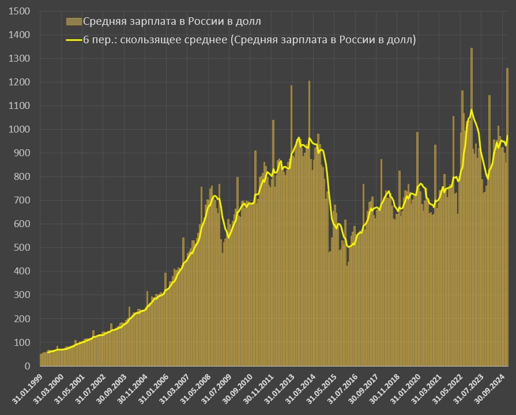Screen dimensions: 516x415
Task: Click the yellow moving-average legend line marker
Action: pos(74,40)
